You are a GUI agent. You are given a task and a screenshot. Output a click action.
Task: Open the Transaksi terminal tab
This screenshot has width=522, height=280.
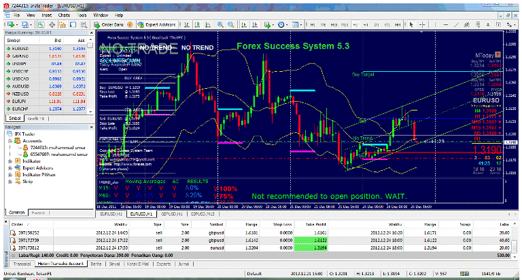22,264
